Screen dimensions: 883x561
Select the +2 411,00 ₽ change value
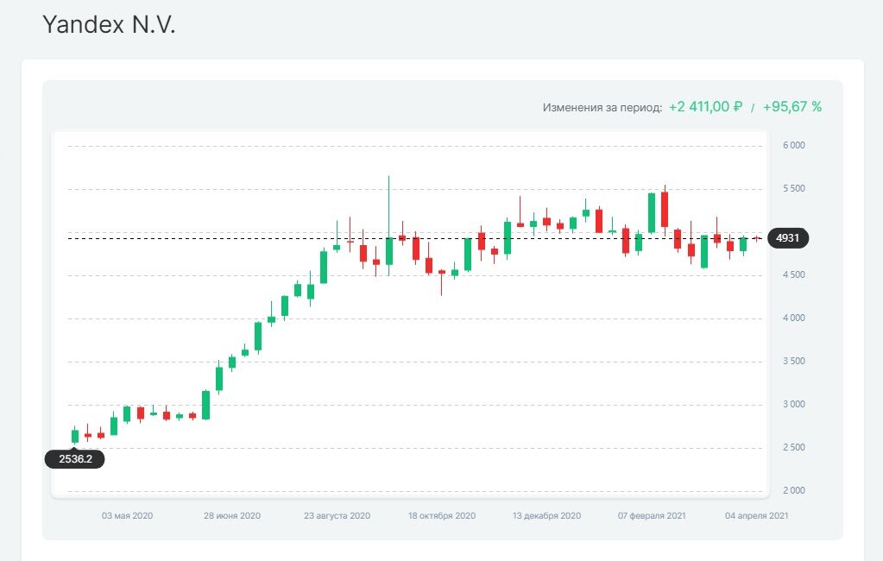[705, 106]
